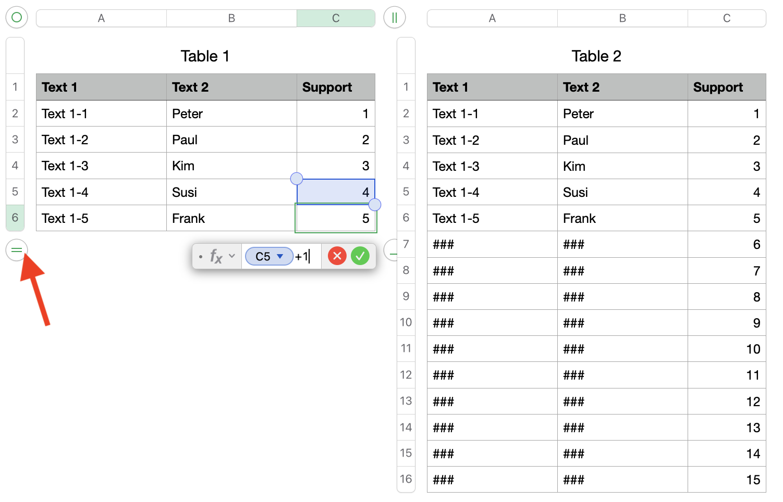Viewport: 783px width, 502px height.
Task: Select row header 6 in Table 1
Action: [15, 218]
